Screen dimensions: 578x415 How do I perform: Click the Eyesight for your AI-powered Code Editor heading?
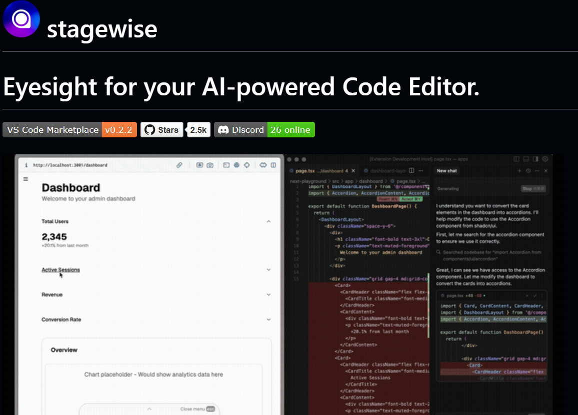[241, 87]
